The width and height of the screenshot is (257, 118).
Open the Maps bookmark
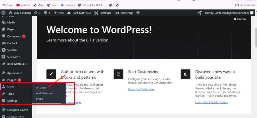coord(38,5)
